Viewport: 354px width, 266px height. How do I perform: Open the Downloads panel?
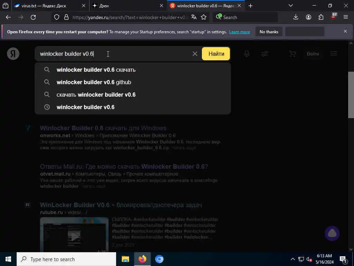(x=296, y=17)
